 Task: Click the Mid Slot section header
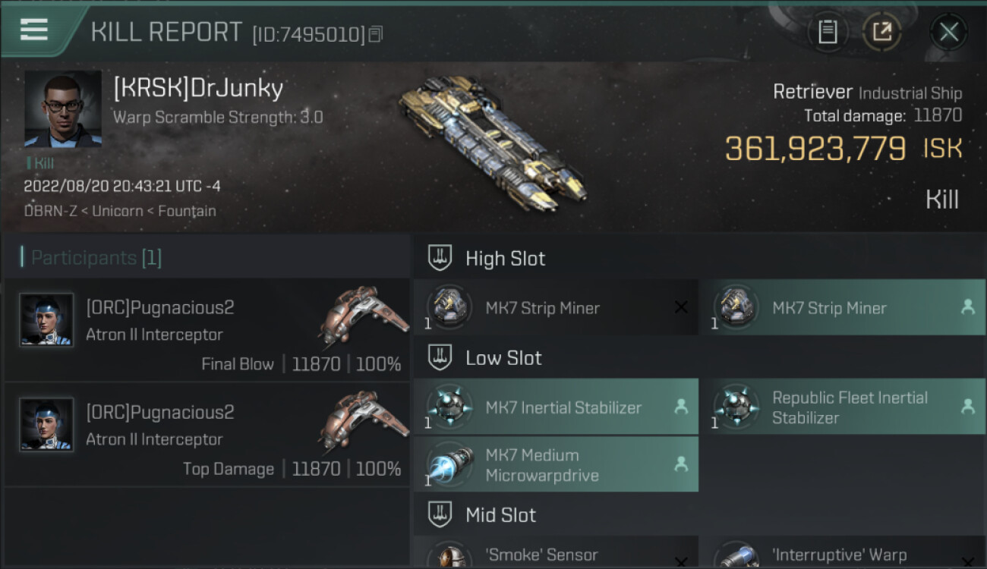pos(700,515)
